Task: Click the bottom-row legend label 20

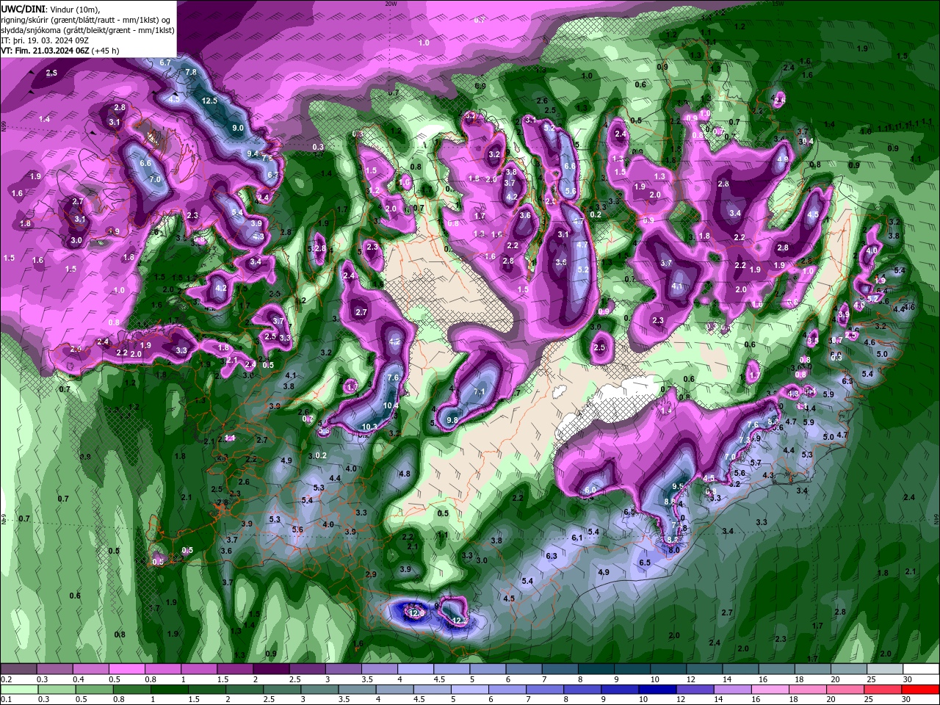Action: click(x=832, y=699)
